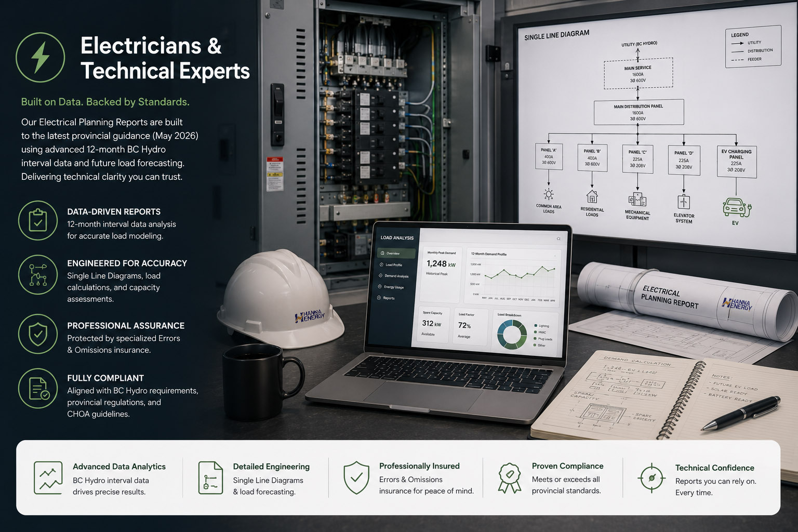Click the HVAC legend swatch in Load Breakdown
This screenshot has height=532, width=798.
pos(536,332)
